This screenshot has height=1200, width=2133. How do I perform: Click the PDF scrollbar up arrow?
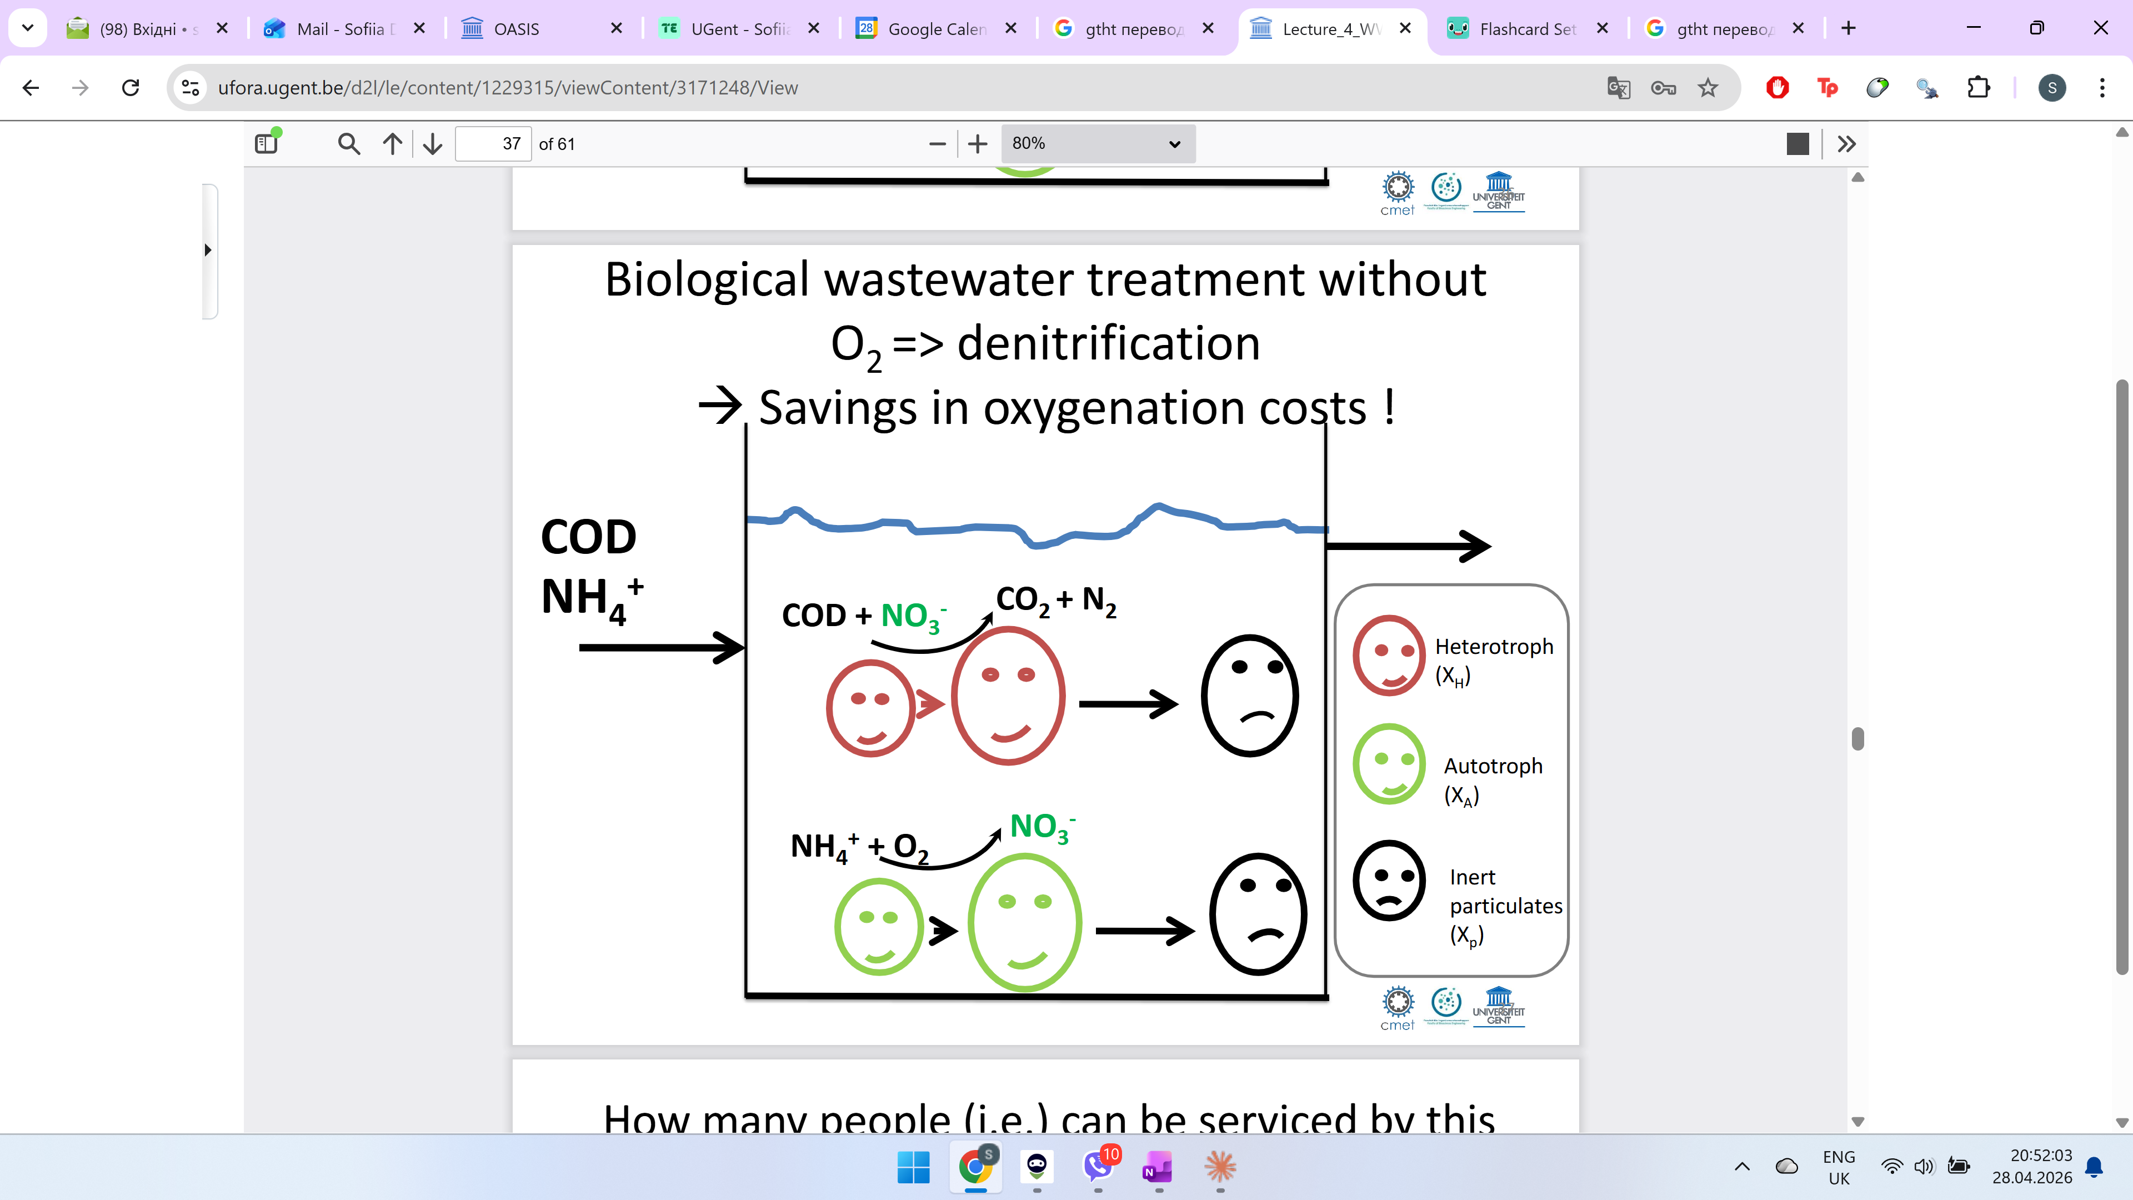tap(1858, 177)
